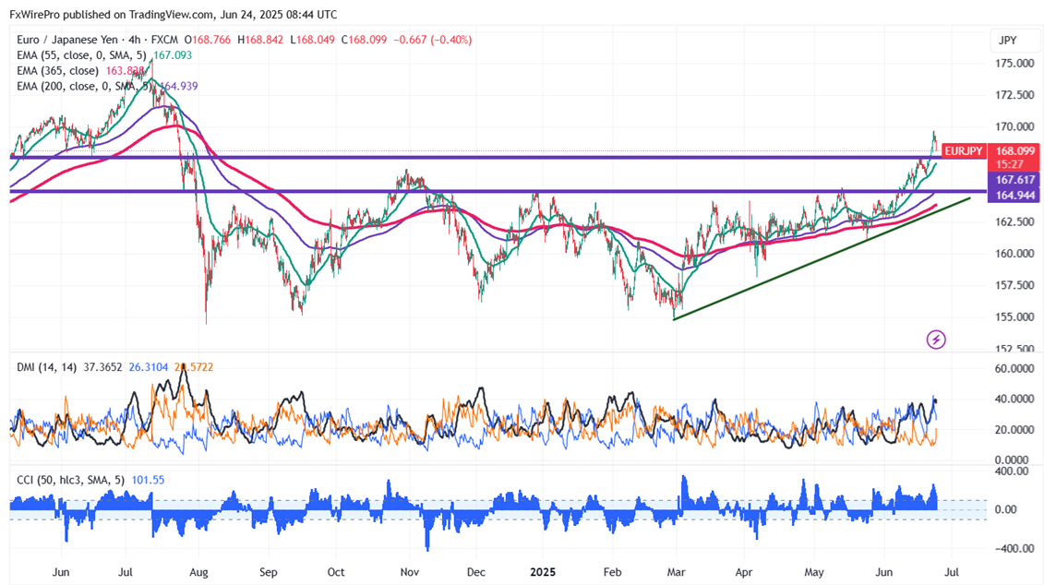
Task: Click the Jul label near the time axis start
Action: point(126,572)
